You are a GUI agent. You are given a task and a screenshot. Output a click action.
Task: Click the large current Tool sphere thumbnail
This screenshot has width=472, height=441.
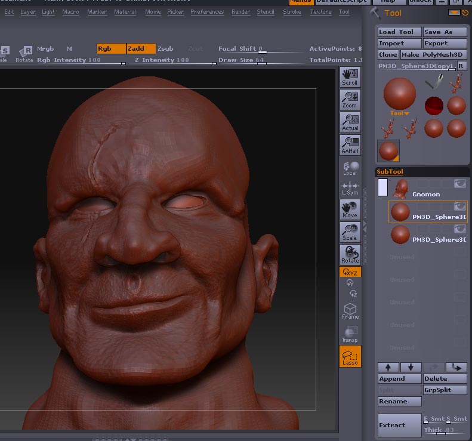399,94
